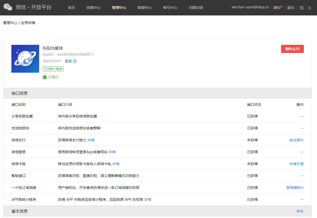Click the 已关联小程序 tag
Image resolution: width=317 pixels, height=218 pixels.
[x=53, y=69]
